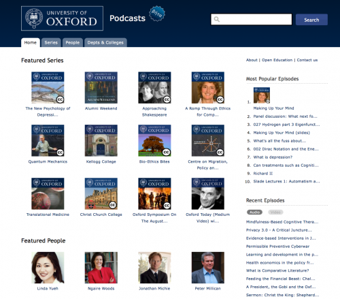Open Ngaire Woods' portrait photo
This screenshot has width=340, height=299.
tap(101, 268)
